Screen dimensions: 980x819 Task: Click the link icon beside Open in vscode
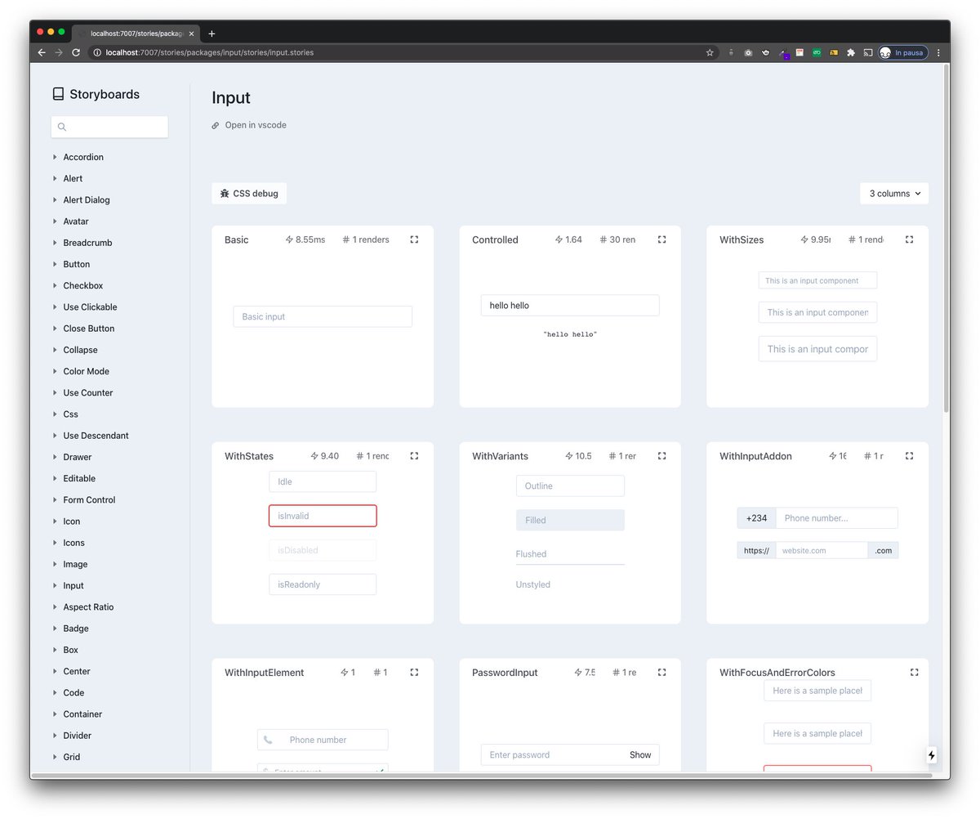coord(216,126)
